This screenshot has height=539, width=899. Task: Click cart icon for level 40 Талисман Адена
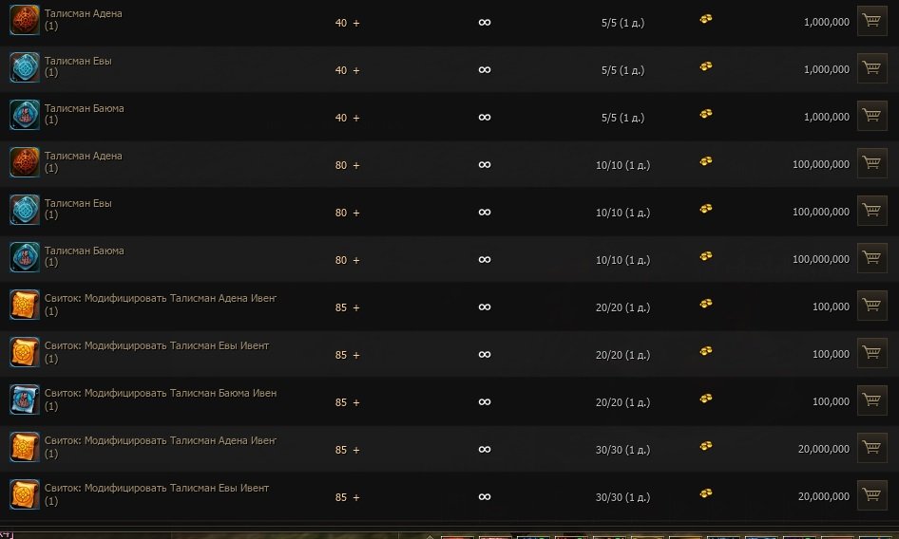(871, 21)
